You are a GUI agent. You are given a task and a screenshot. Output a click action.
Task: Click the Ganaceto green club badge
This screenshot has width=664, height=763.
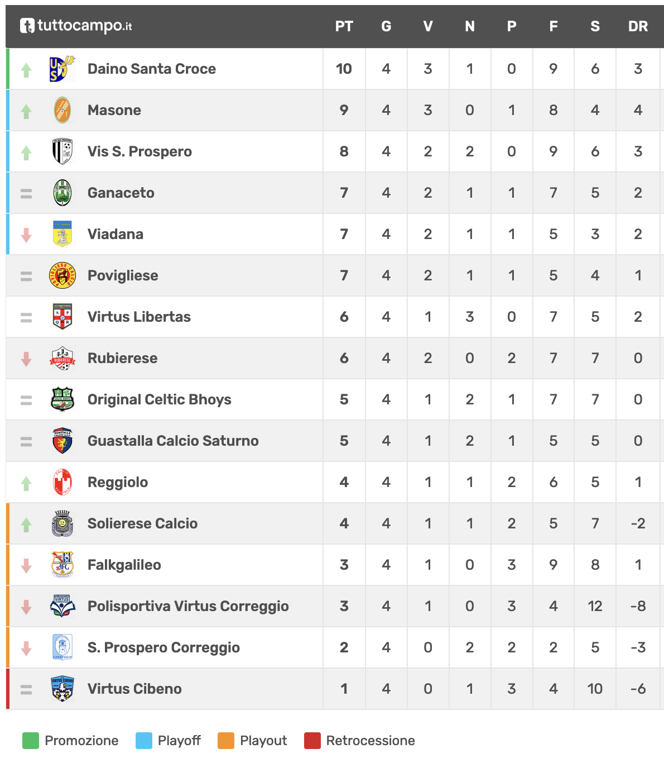[x=62, y=193]
